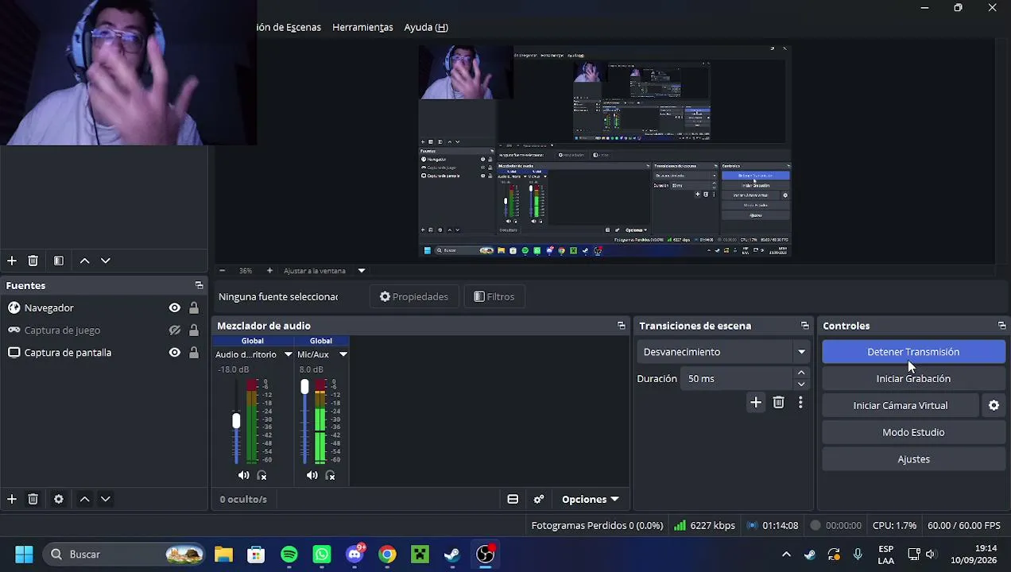Viewport: 1011px width, 572px height.
Task: Open advanced audio properties gears icon
Action: coord(539,499)
